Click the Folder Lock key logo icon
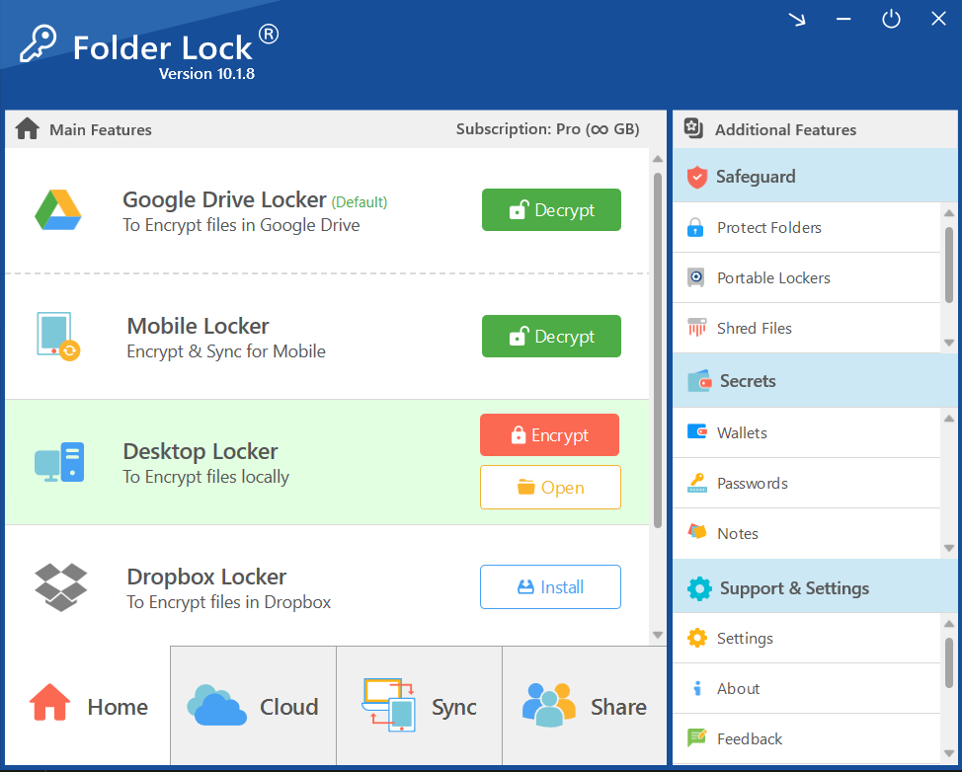 (x=38, y=42)
